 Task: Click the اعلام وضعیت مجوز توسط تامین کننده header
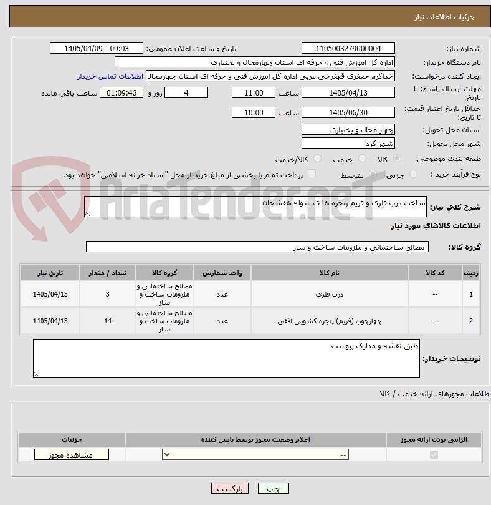coord(255,439)
